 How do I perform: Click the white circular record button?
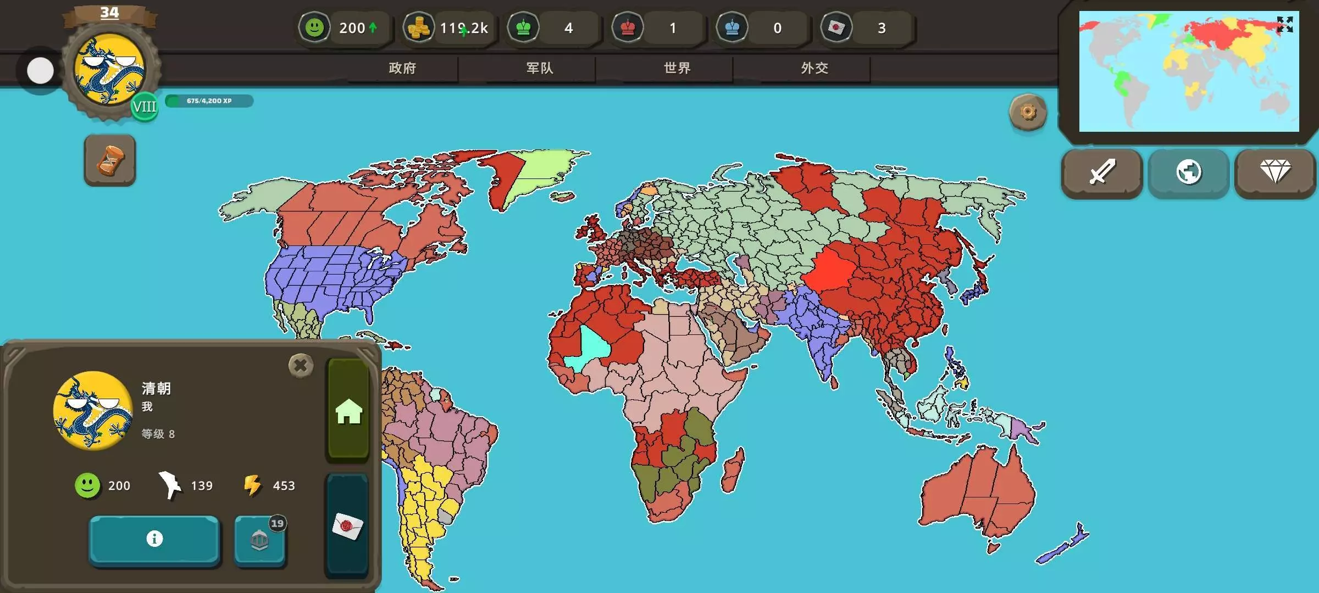coord(41,71)
